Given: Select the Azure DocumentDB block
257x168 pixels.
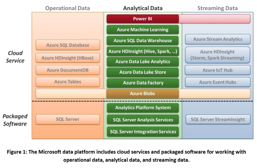Looking at the screenshot, I should tap(68, 70).
